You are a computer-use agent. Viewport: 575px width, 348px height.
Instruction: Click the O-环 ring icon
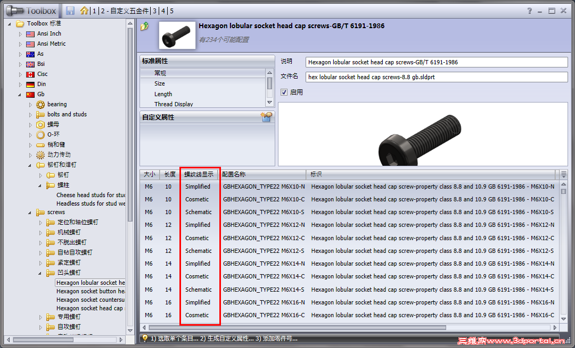40,134
